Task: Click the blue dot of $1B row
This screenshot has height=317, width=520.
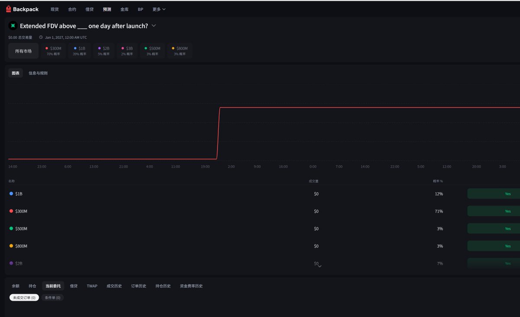Action: [11, 194]
